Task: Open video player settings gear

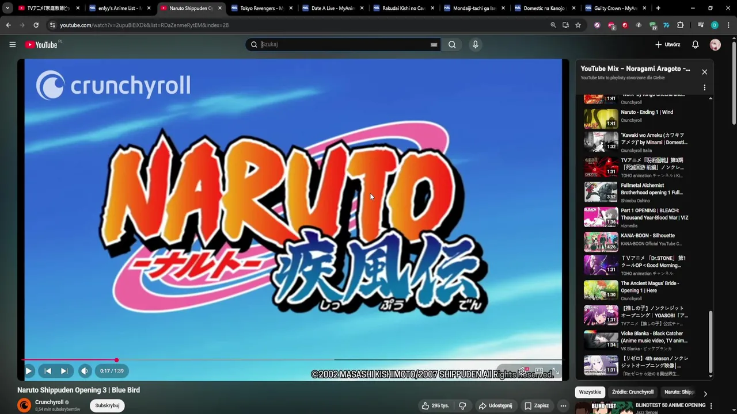Action: [523, 371]
